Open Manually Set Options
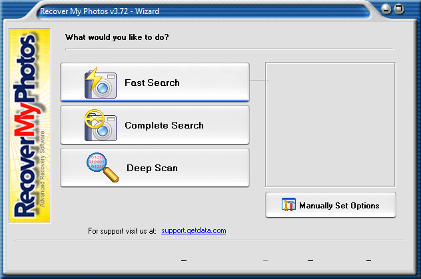 click(330, 205)
